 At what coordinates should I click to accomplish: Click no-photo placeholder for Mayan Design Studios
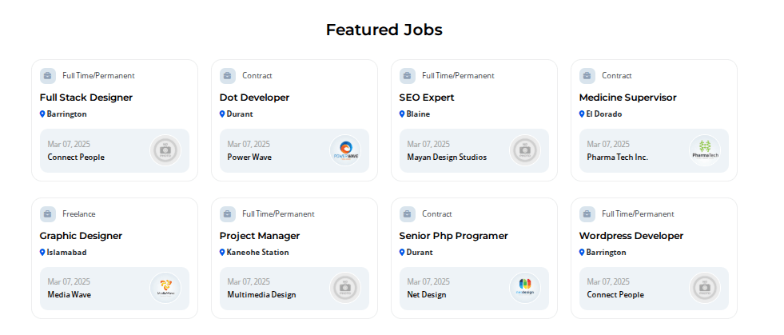(525, 150)
